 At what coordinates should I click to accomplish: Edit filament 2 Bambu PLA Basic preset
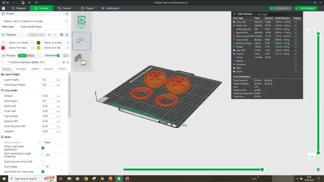click(68, 42)
